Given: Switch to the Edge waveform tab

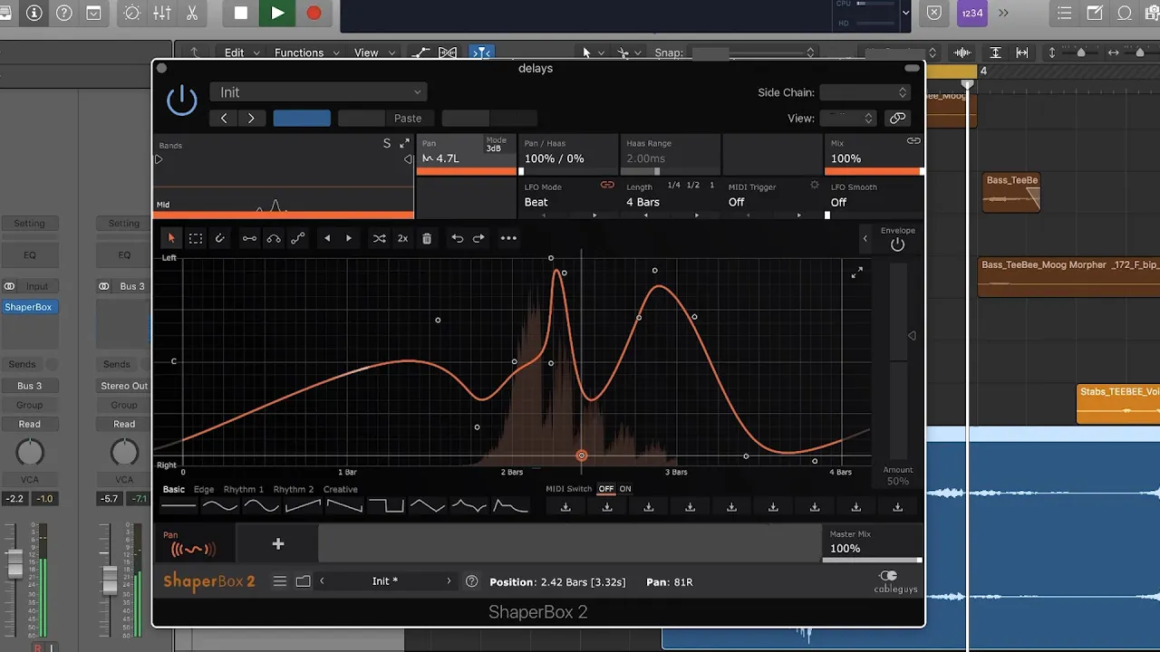Looking at the screenshot, I should pyautogui.click(x=204, y=489).
